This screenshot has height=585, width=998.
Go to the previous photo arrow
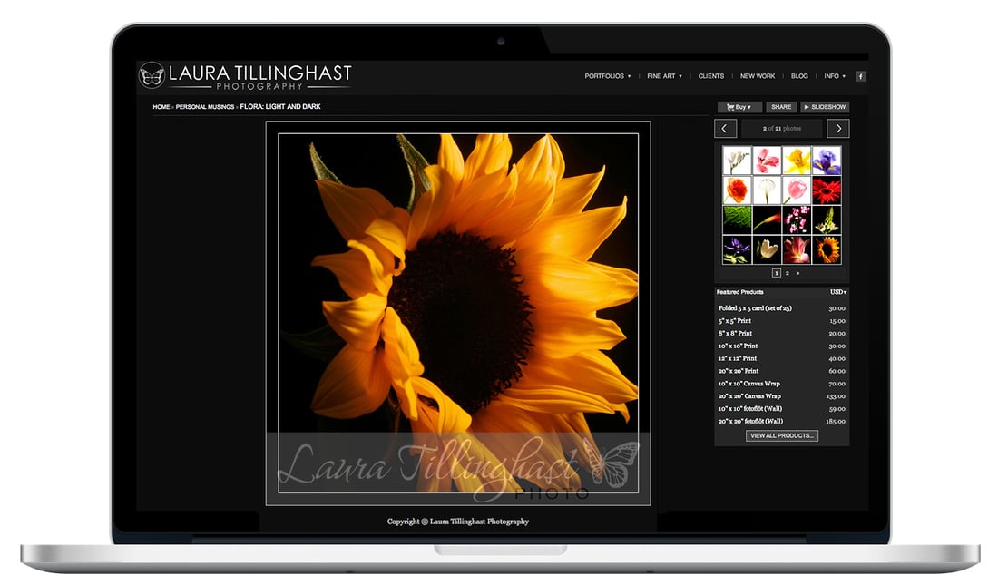[725, 129]
